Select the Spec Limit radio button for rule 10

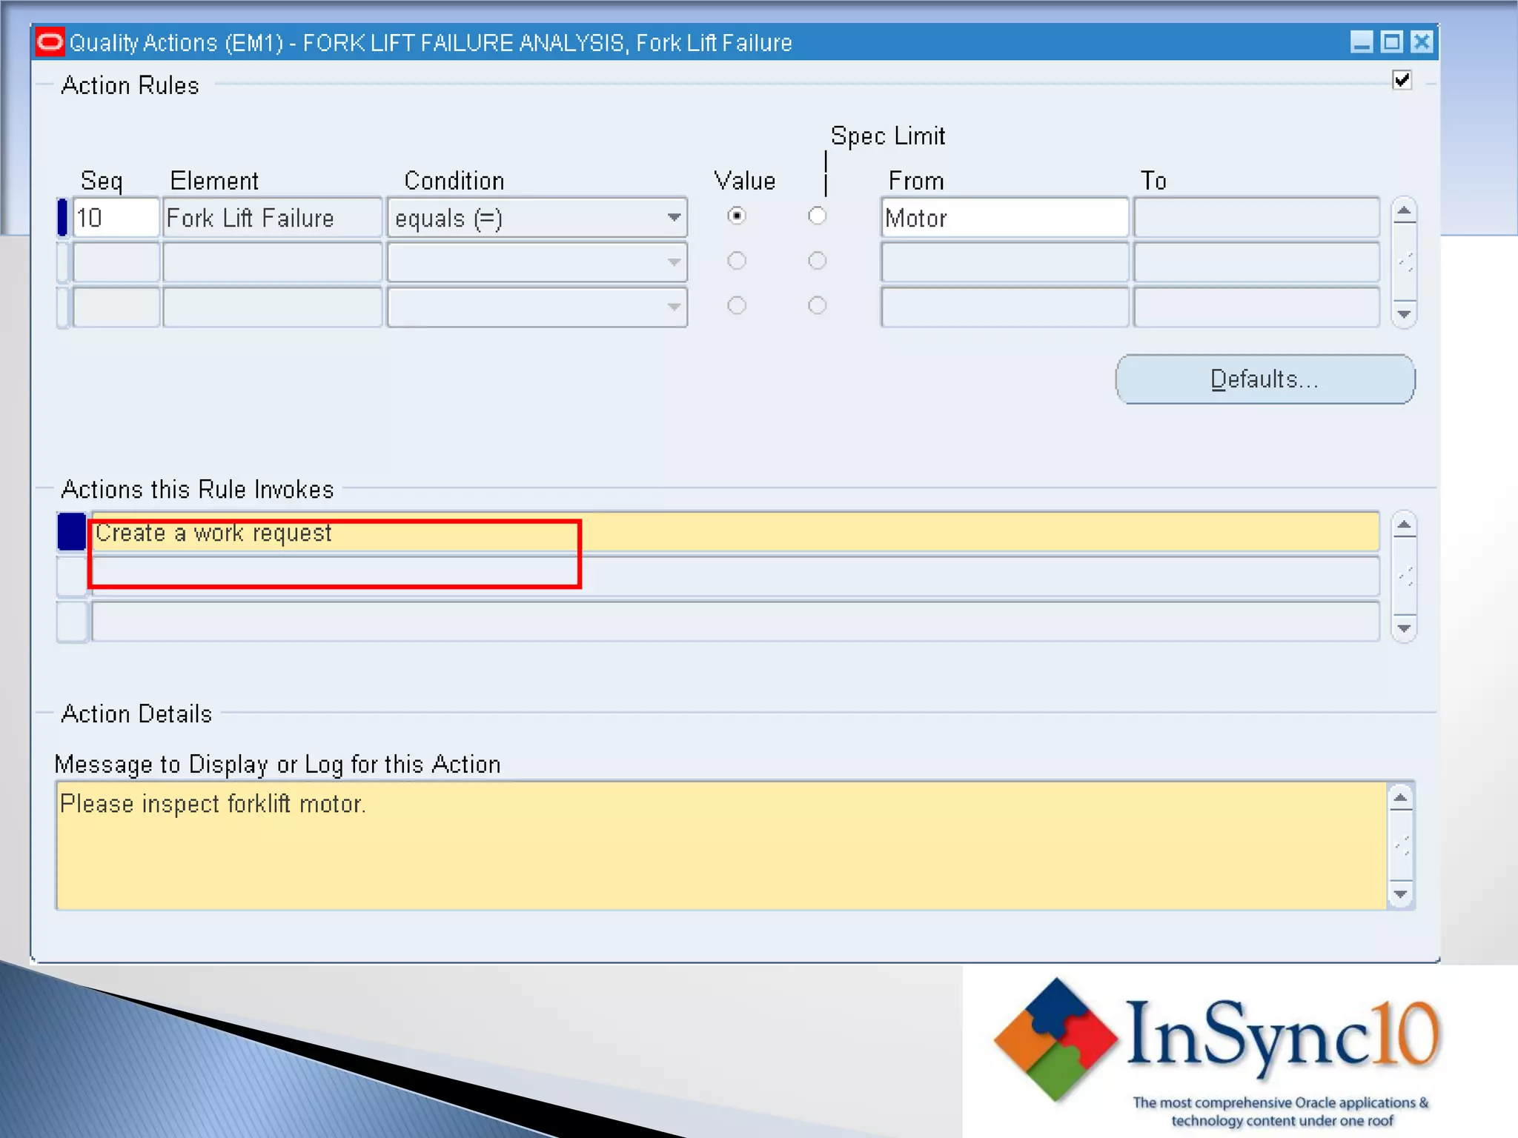pos(817,216)
